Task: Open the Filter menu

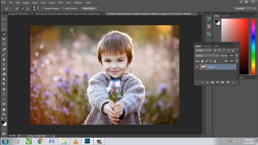Action: (x=60, y=3)
